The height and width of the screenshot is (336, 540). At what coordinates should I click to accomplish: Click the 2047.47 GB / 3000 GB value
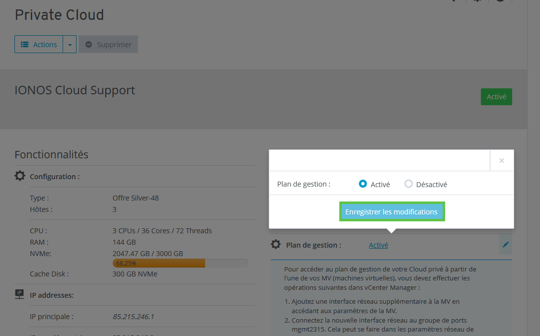coord(148,253)
